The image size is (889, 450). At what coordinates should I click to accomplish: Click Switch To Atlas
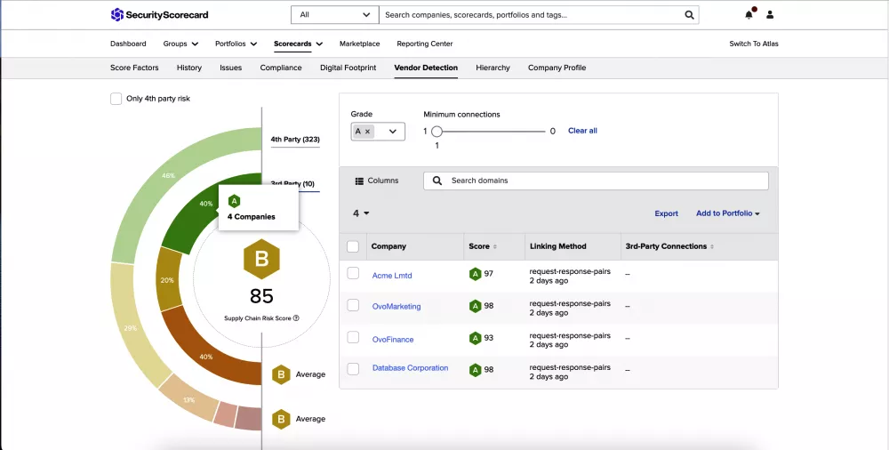click(754, 44)
